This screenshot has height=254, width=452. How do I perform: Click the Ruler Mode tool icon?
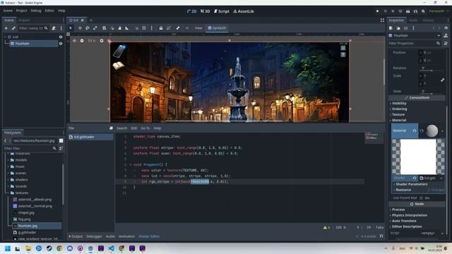(x=127, y=28)
